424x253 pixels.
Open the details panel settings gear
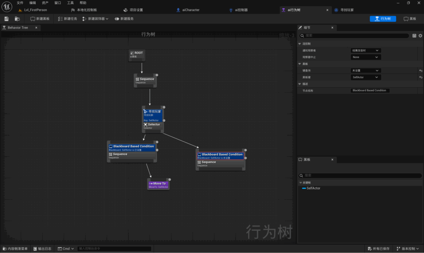420,36
